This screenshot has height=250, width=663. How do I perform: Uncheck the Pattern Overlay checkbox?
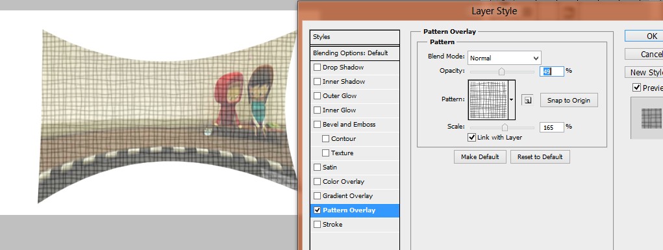click(x=317, y=210)
